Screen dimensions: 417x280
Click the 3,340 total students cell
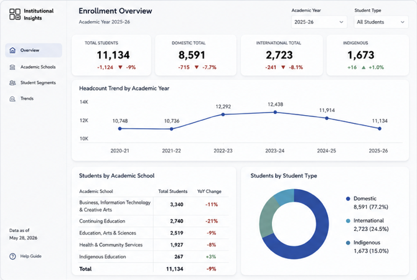click(177, 205)
